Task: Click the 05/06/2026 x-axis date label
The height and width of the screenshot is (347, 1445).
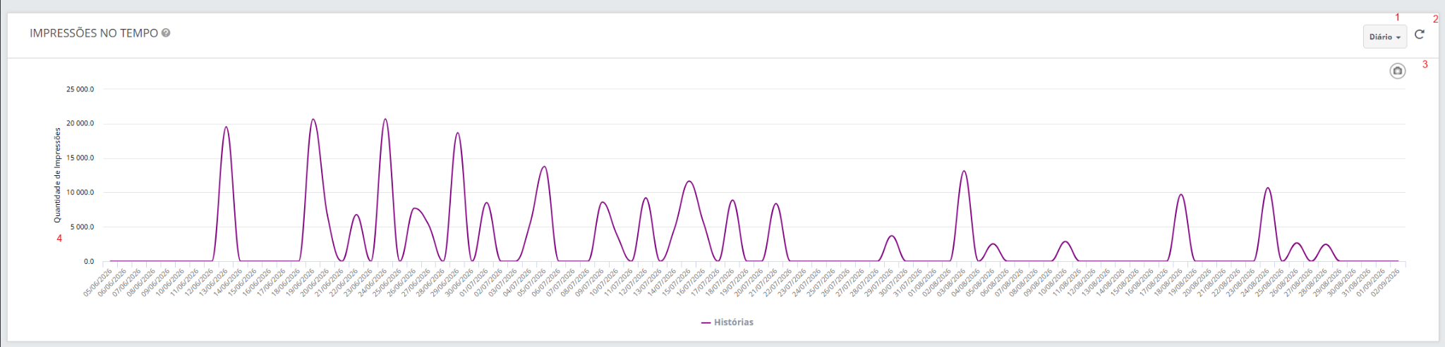Action: click(x=98, y=283)
